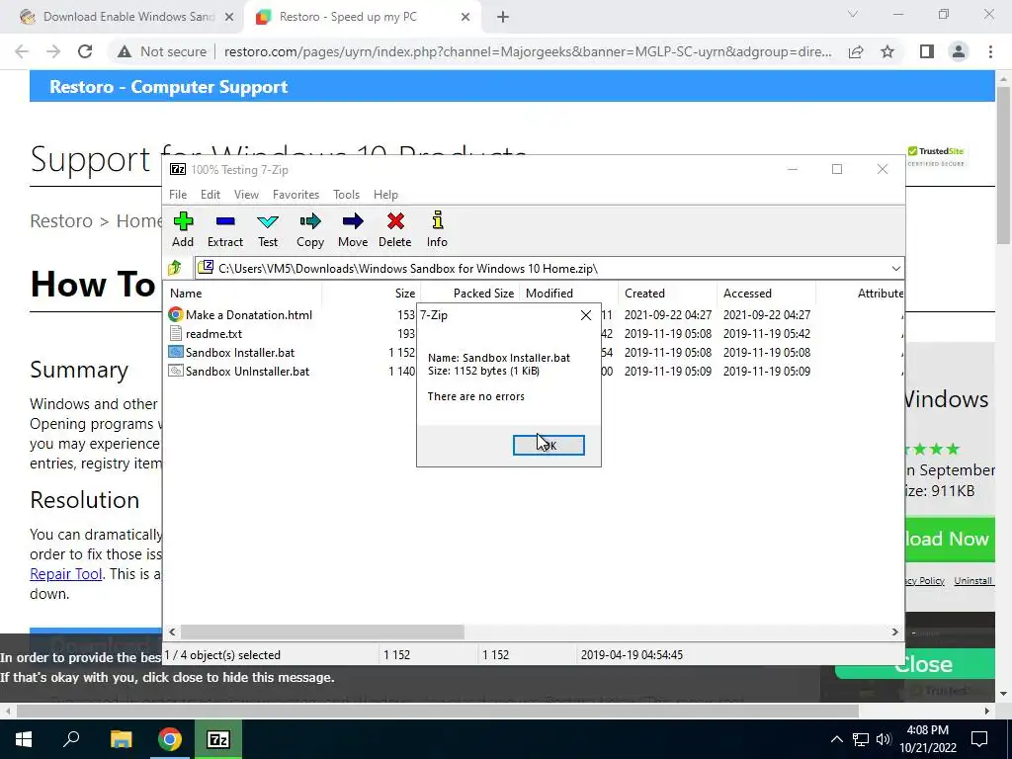Click Chrome icon in taskbar

point(170,739)
